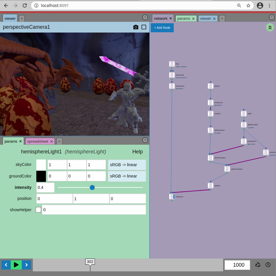Open the white skyColor swatch
276x276 pixels.
pos(41,164)
